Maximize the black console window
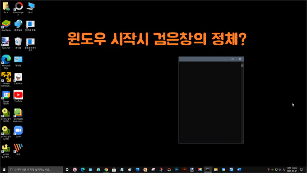 click(x=233, y=59)
